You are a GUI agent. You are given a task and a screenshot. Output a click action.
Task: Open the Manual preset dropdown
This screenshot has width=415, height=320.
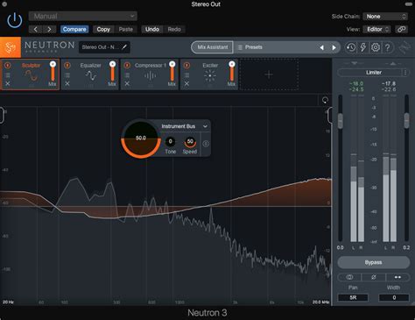83,16
